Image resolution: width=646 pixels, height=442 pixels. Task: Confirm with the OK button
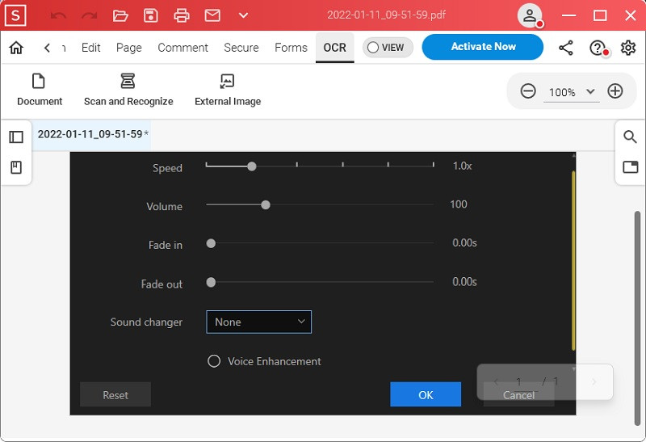pyautogui.click(x=426, y=394)
